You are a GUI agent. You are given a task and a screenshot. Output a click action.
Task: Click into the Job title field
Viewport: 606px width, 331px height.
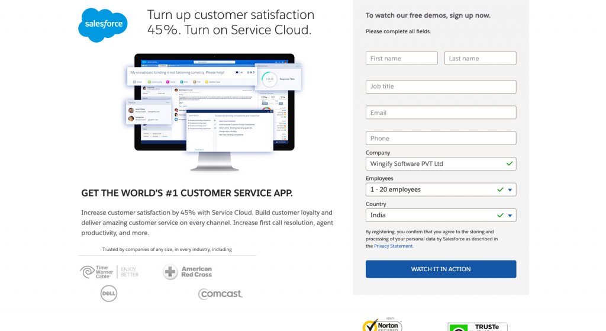(441, 86)
